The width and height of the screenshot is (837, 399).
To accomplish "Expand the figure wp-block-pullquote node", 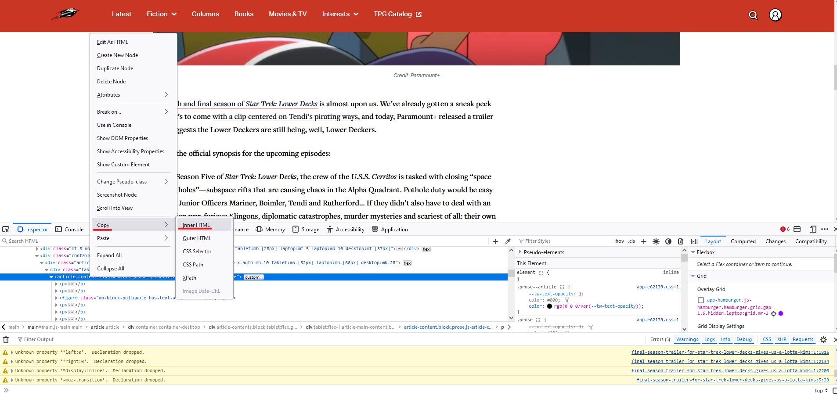I will click(x=56, y=298).
